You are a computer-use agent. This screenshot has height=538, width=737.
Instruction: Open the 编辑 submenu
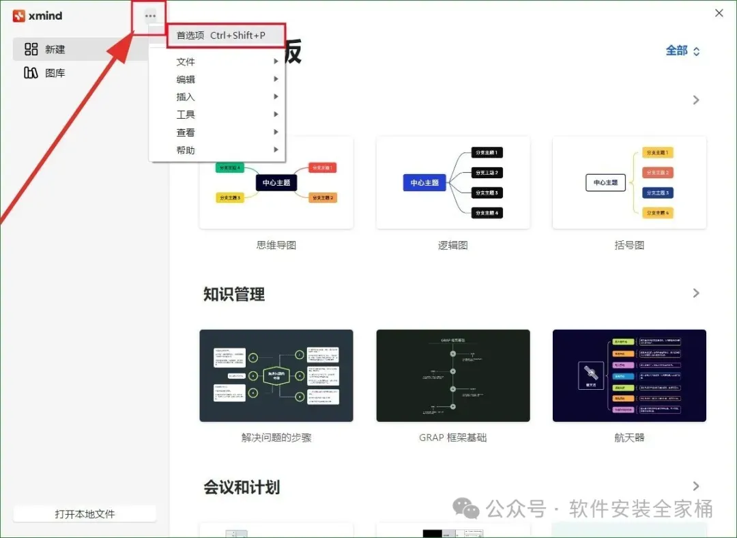[217, 79]
